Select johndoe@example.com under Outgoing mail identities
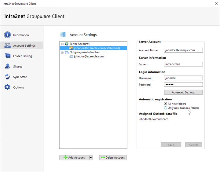This screenshot has width=220, height=172. point(89,57)
